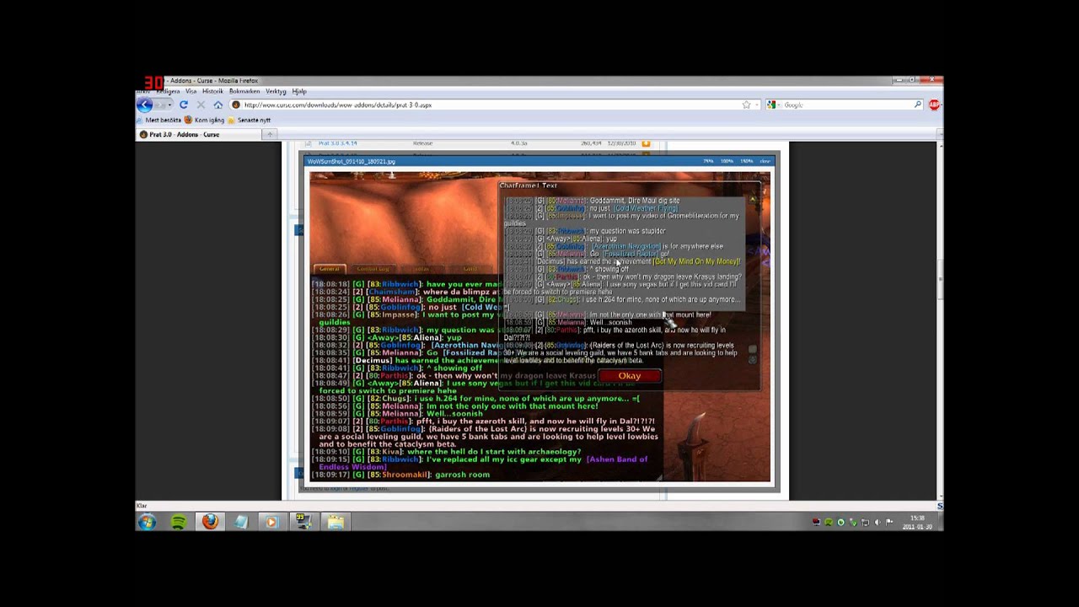Set image zoom to 150%
This screenshot has height=607, width=1079.
(x=746, y=161)
